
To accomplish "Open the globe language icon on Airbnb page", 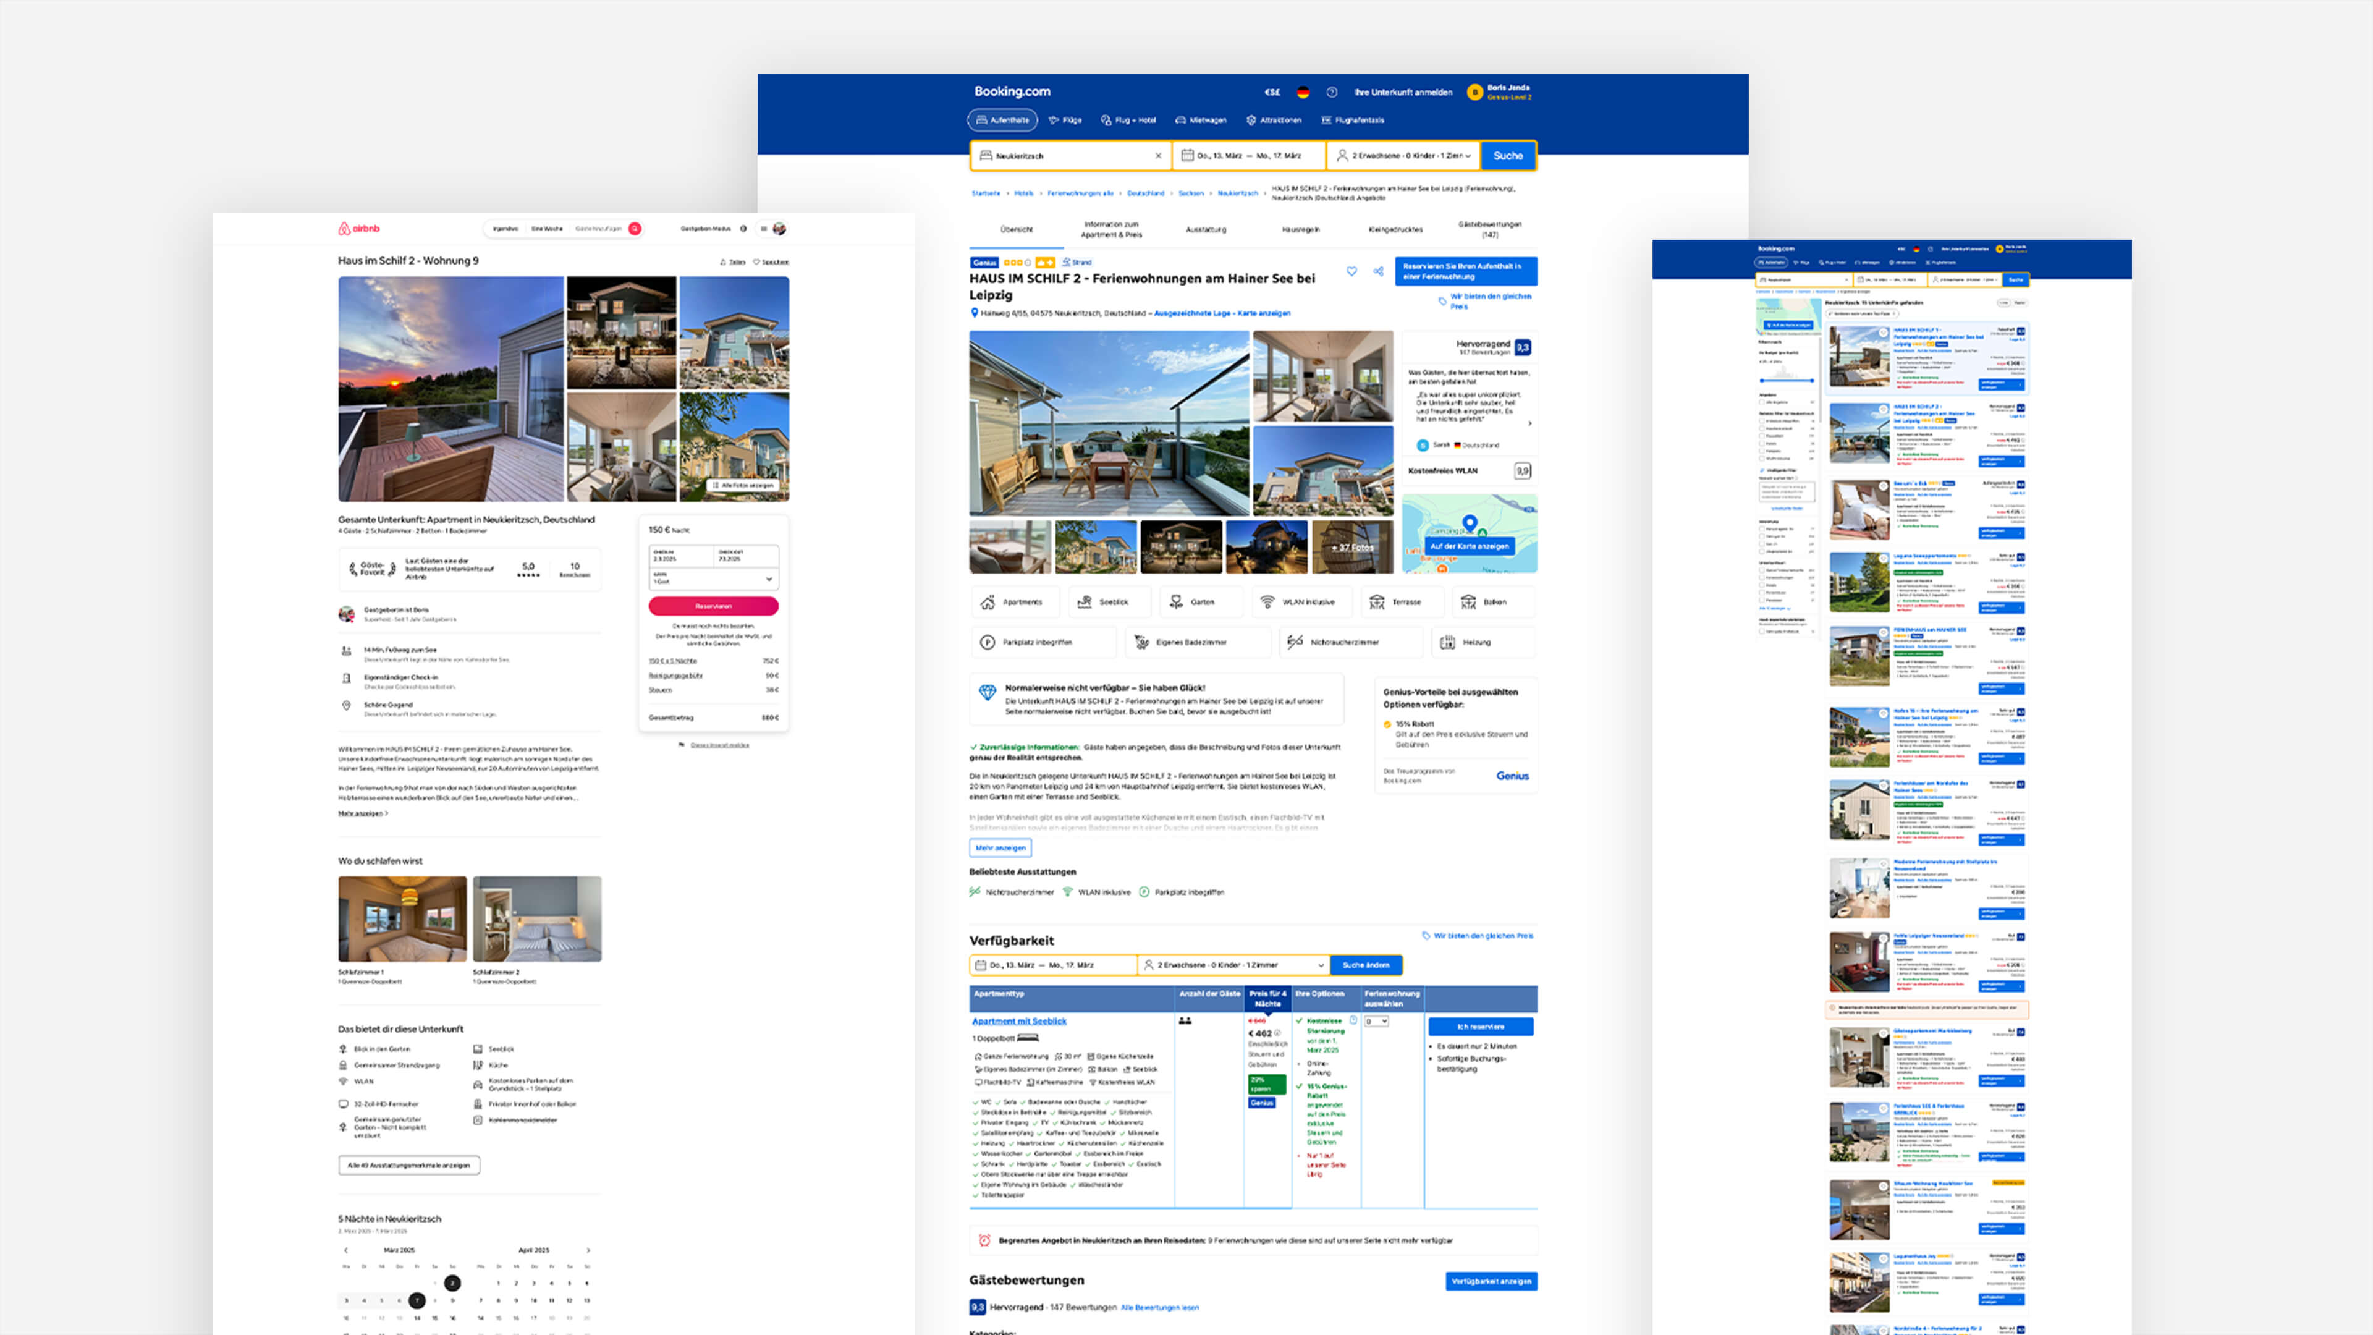I will point(743,229).
